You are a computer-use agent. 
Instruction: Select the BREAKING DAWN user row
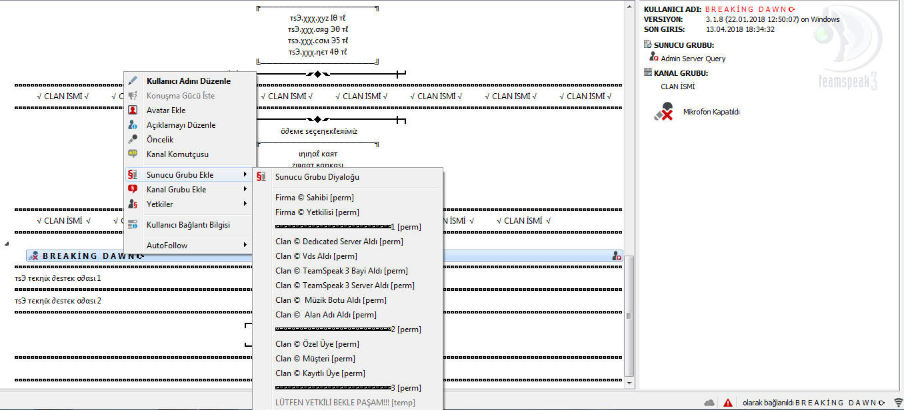pos(325,256)
